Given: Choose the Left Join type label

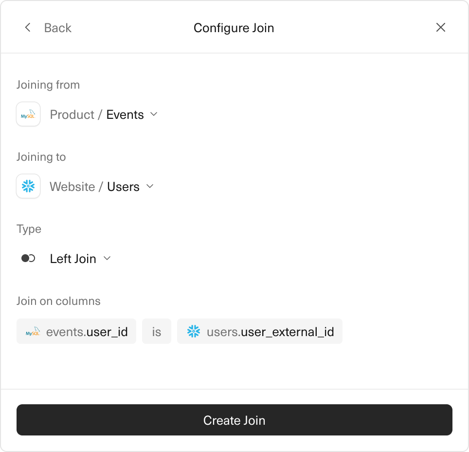Looking at the screenshot, I should tap(73, 259).
